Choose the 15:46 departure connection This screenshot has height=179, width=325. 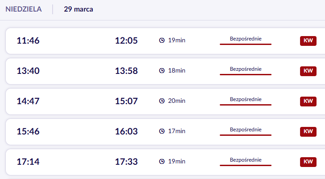point(28,131)
